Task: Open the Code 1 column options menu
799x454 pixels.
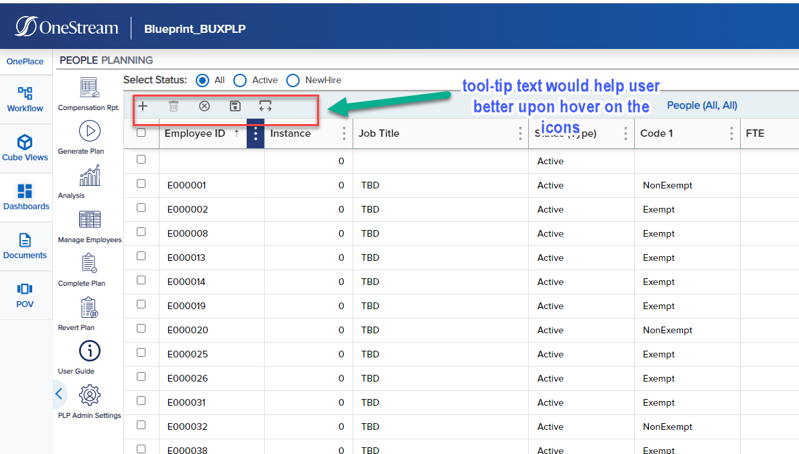Action: [731, 133]
